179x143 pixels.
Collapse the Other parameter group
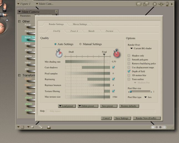point(19,21)
